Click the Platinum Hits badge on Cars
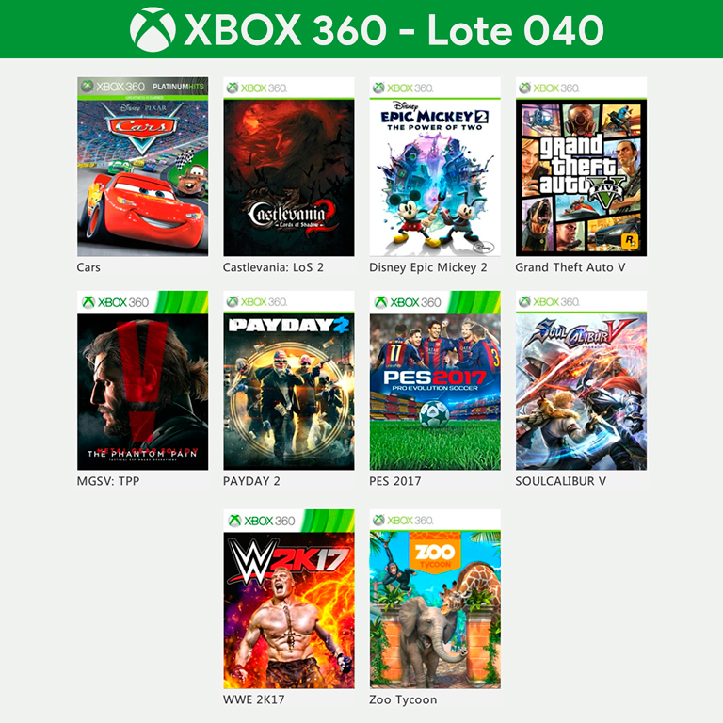The height and width of the screenshot is (723, 723). tap(178, 87)
